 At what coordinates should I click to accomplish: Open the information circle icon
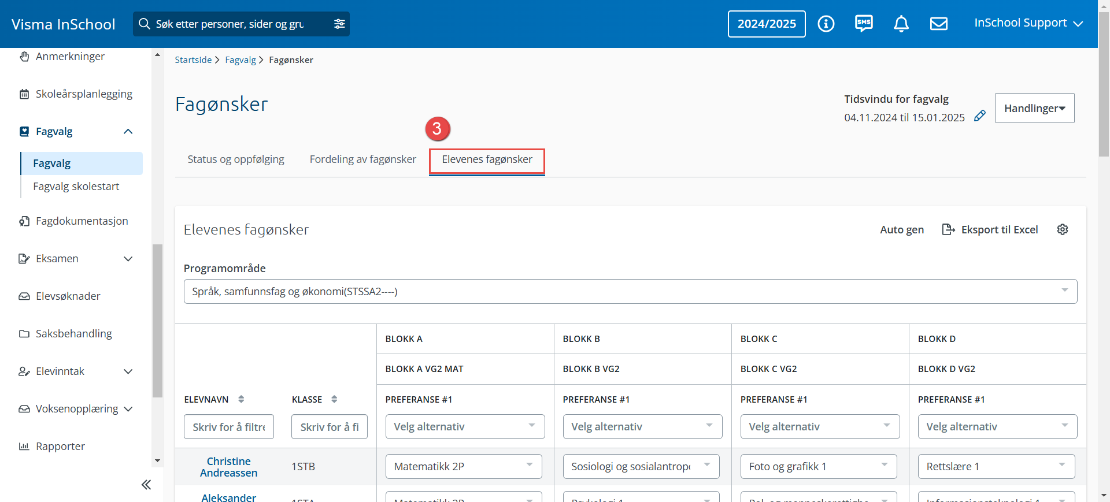(826, 24)
